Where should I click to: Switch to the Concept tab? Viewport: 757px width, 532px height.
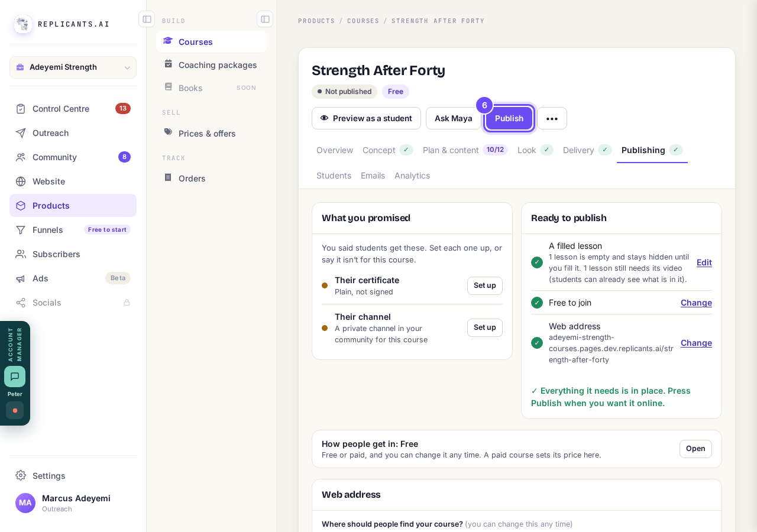coord(387,150)
